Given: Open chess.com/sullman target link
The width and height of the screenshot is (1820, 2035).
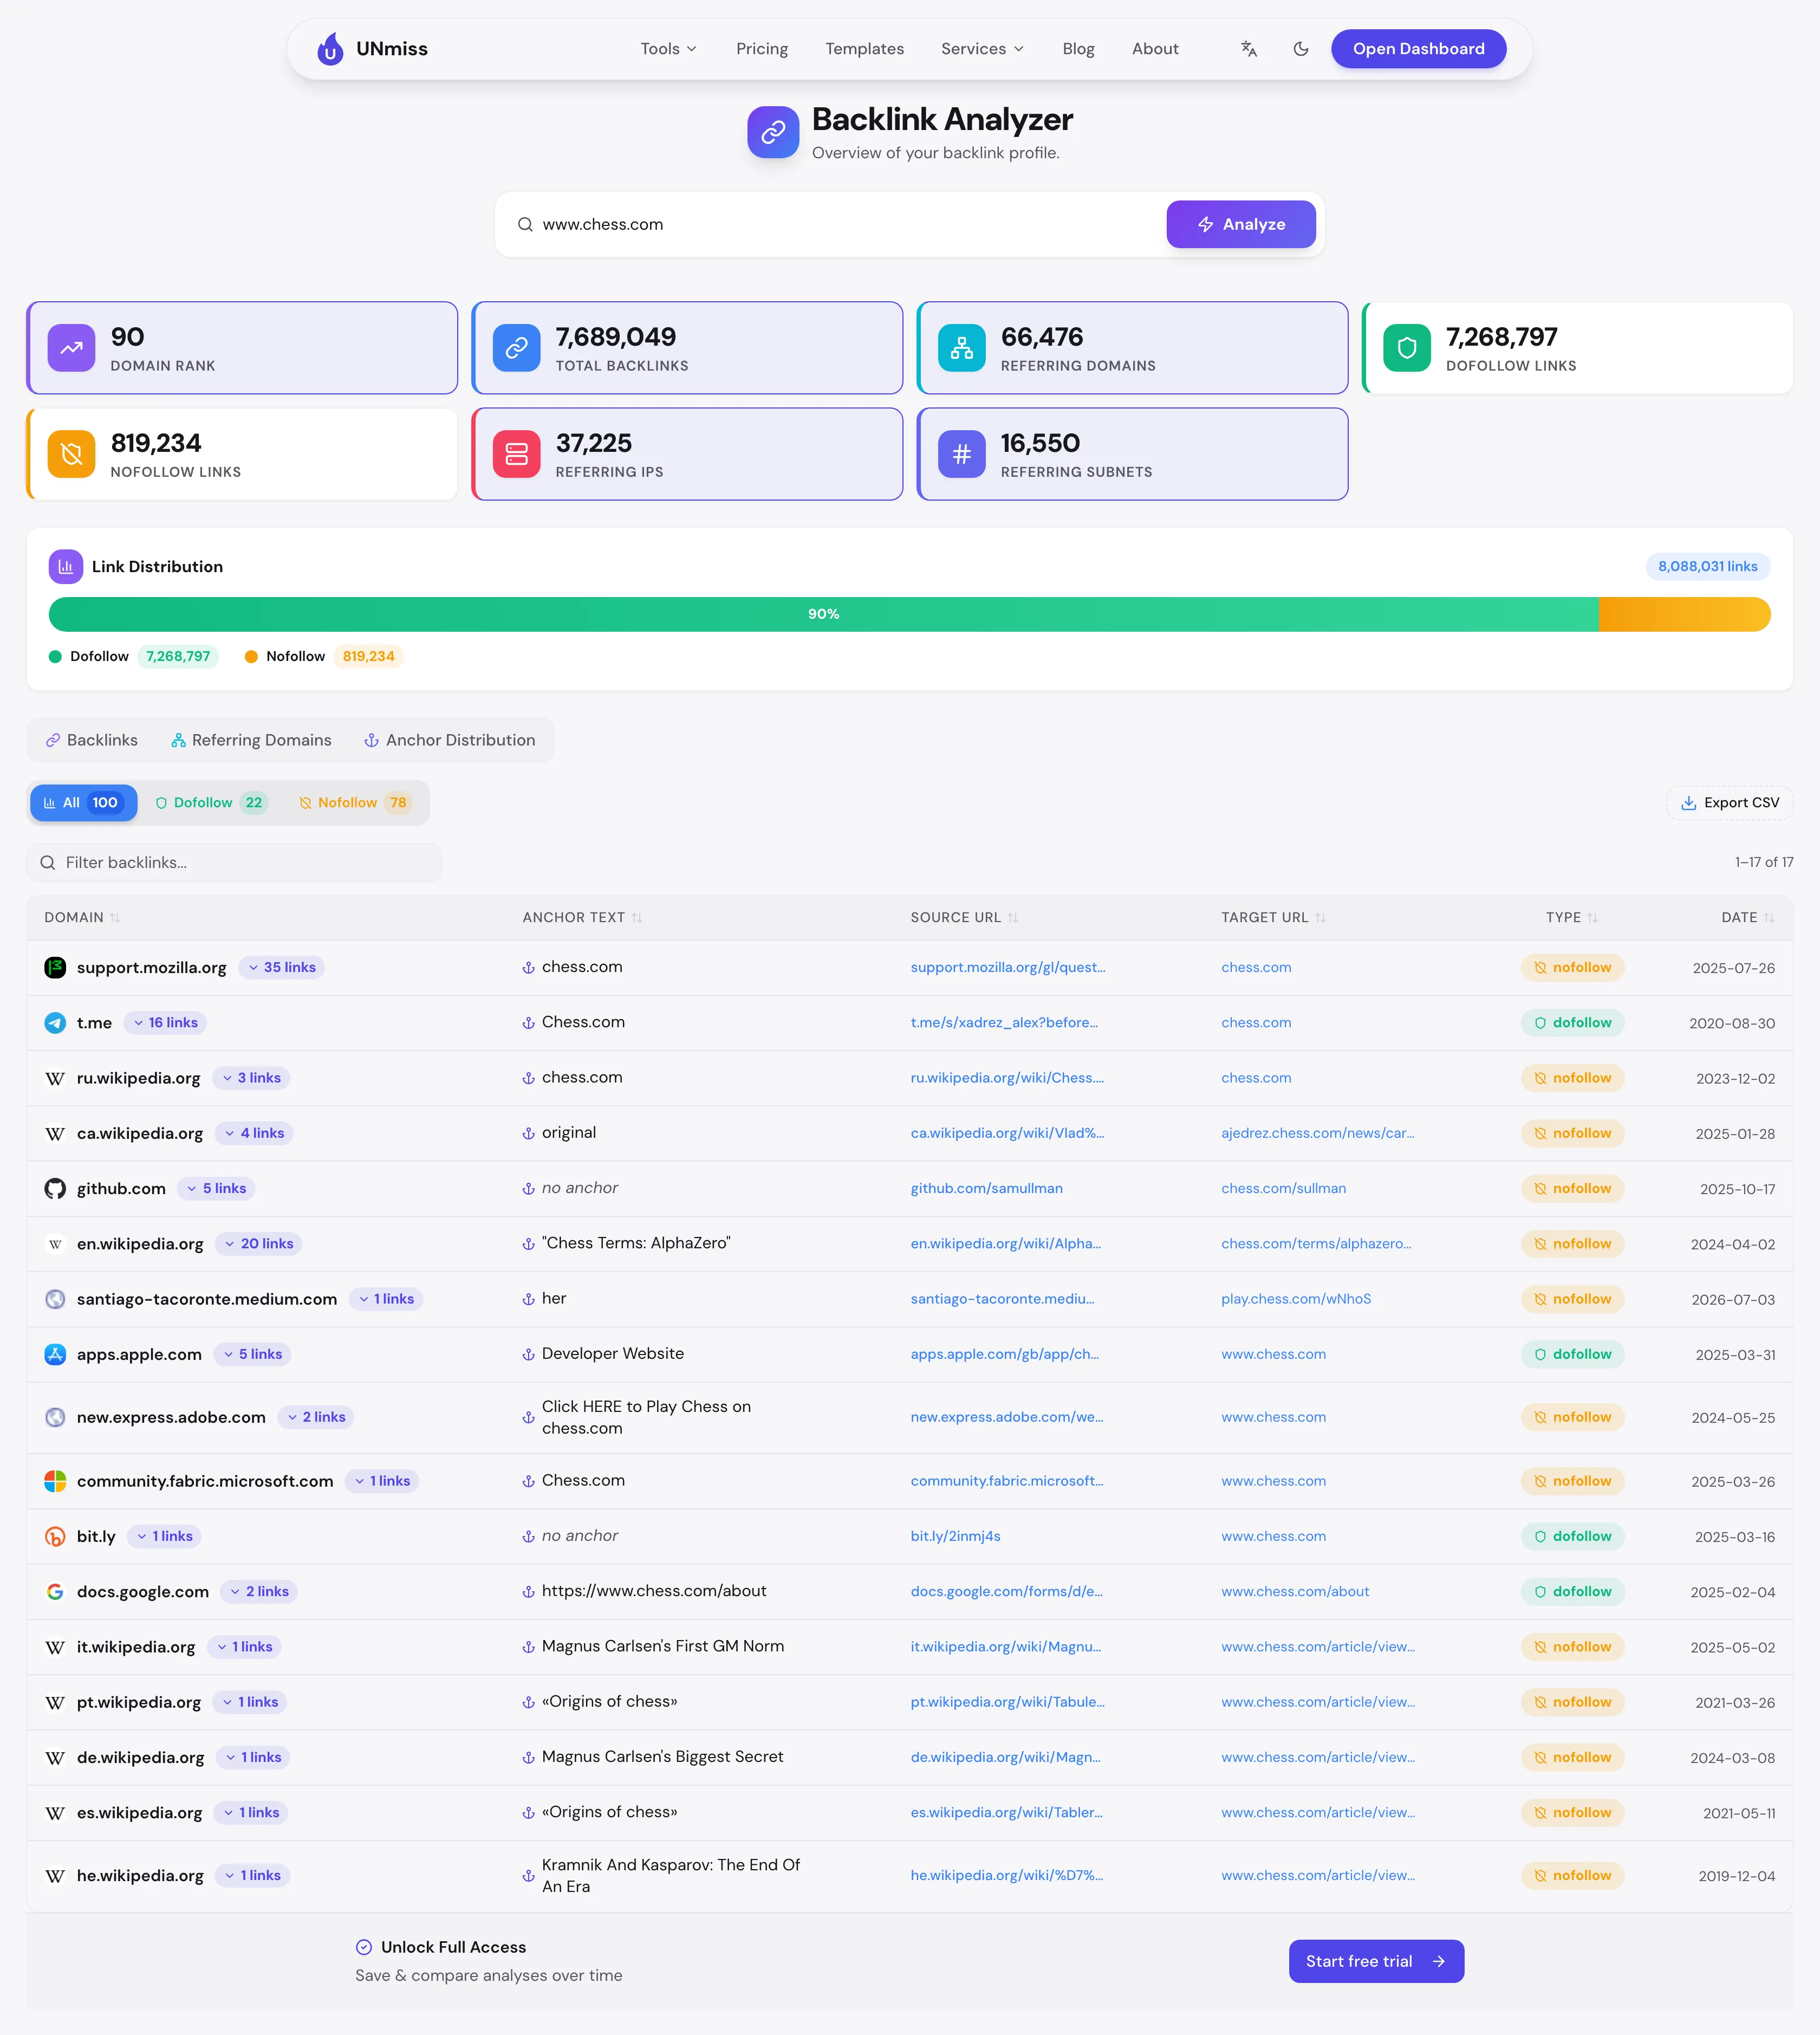Looking at the screenshot, I should pyautogui.click(x=1283, y=1188).
